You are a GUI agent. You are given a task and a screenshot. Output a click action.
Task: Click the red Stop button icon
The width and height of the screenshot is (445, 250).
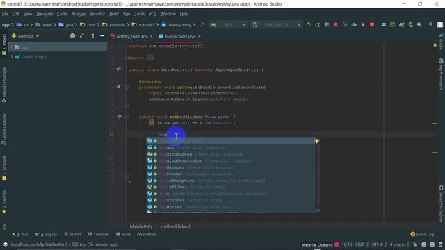click(372, 25)
